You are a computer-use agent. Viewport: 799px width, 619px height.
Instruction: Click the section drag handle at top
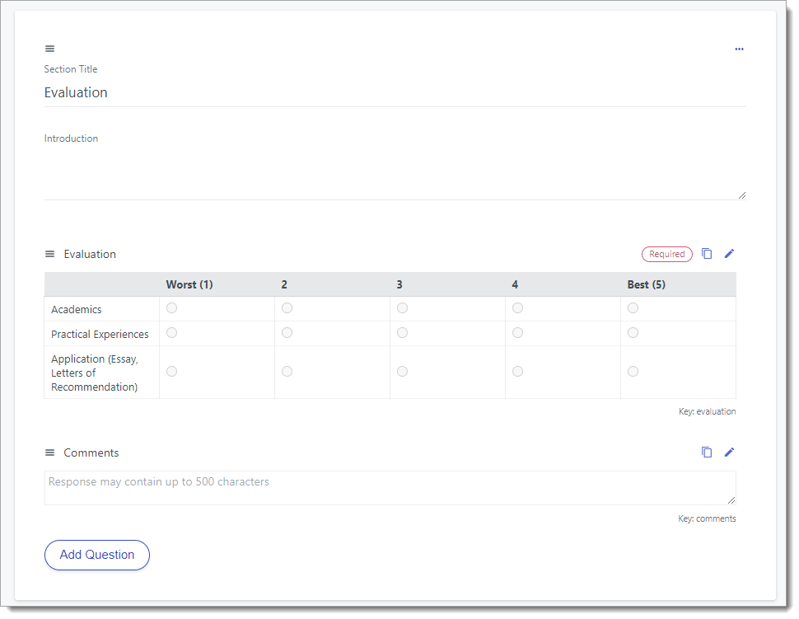point(49,49)
